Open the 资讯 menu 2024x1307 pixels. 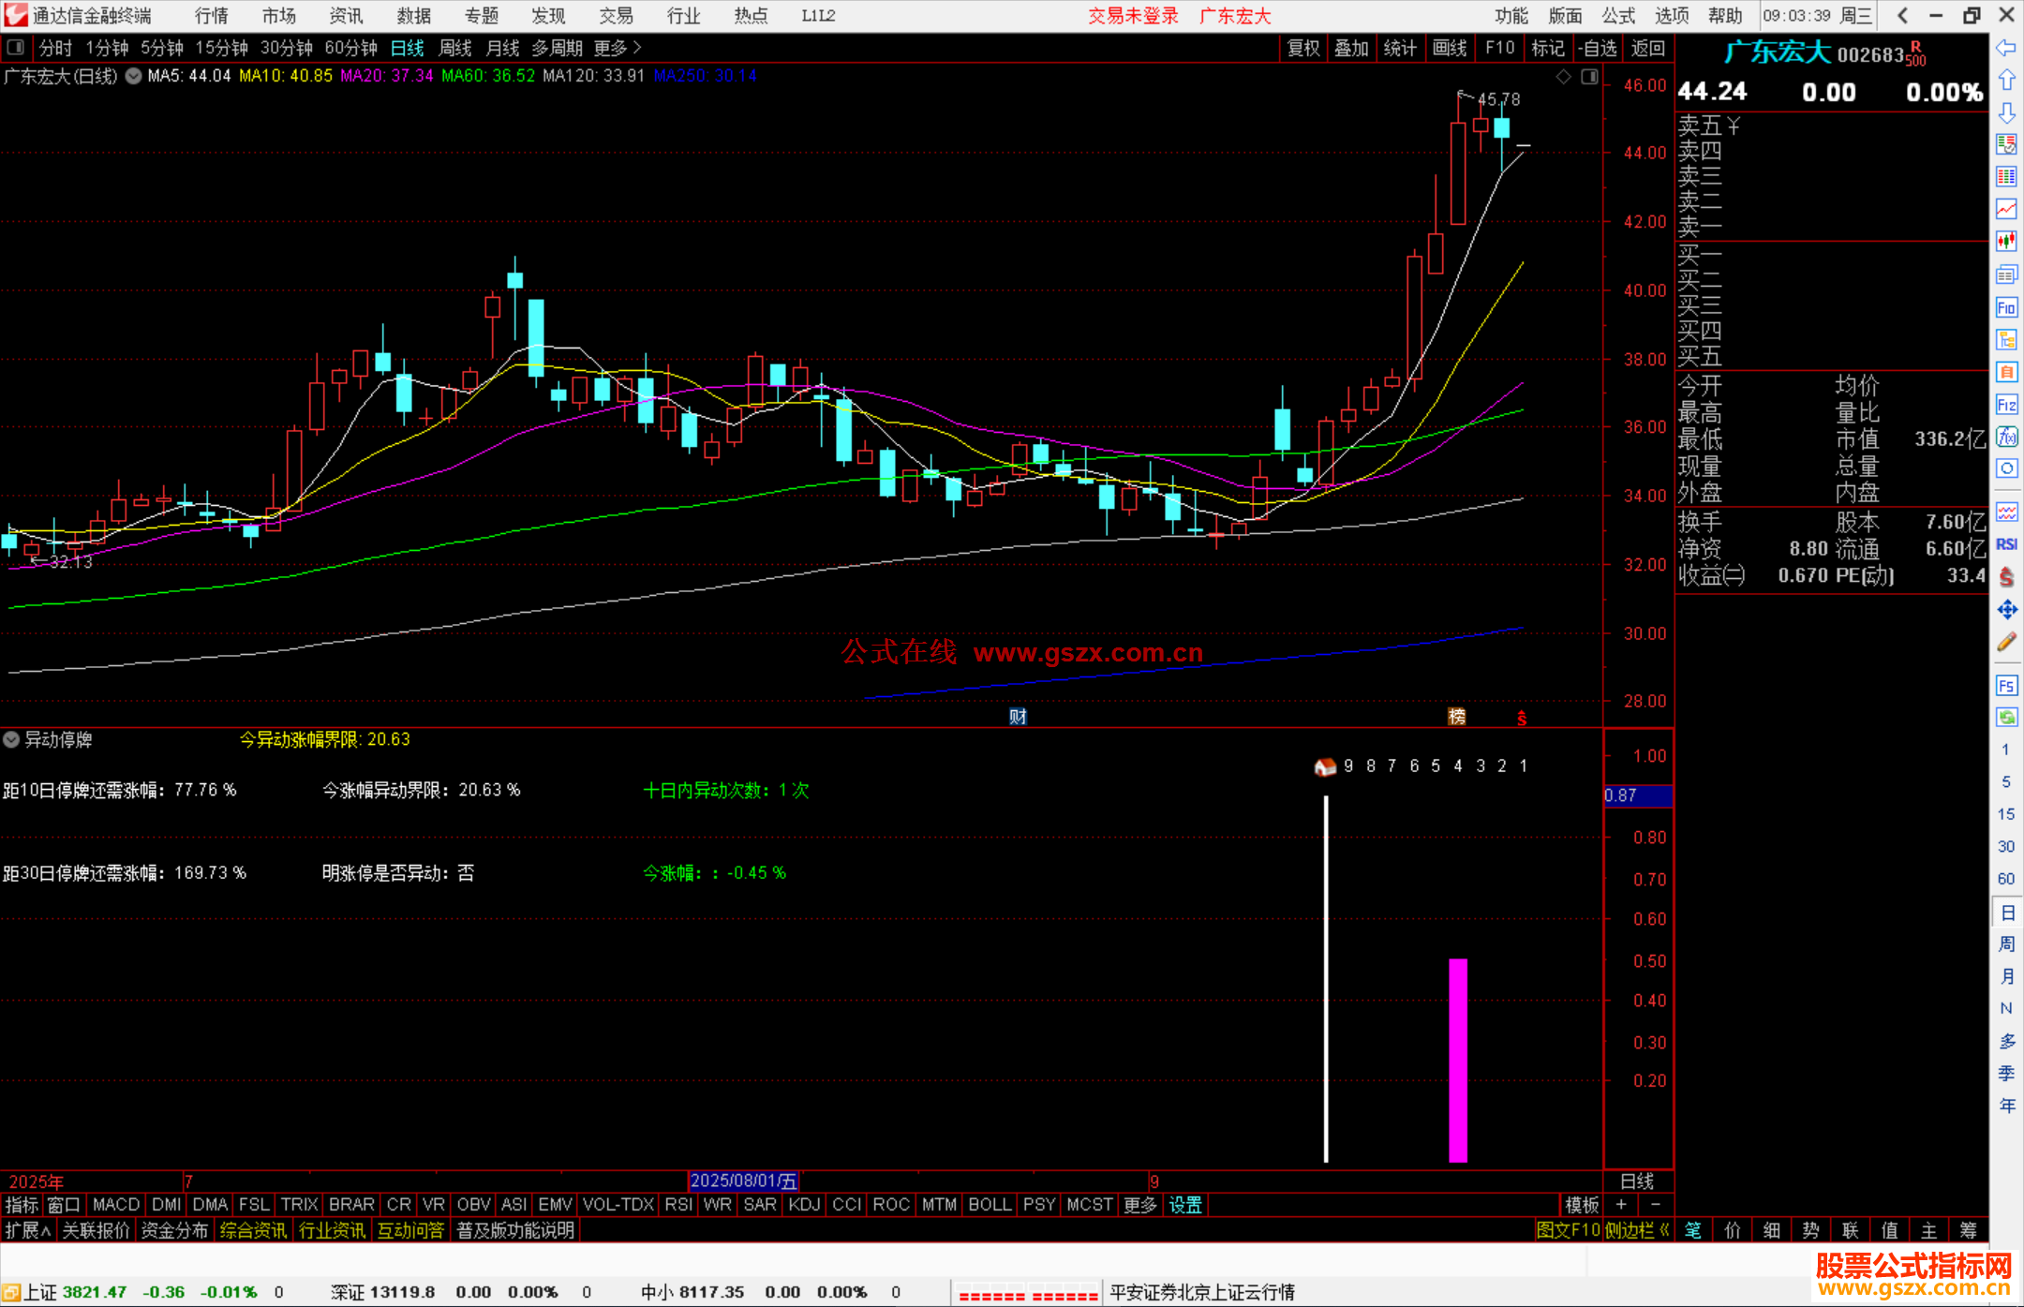tap(346, 16)
